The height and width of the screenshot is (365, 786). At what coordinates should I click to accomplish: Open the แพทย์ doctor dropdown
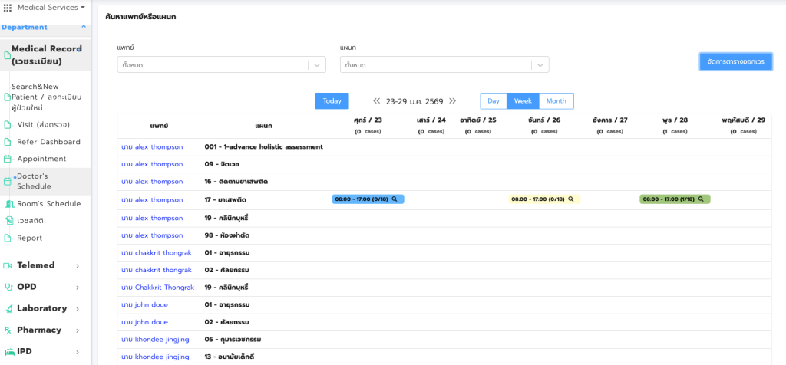(x=221, y=65)
